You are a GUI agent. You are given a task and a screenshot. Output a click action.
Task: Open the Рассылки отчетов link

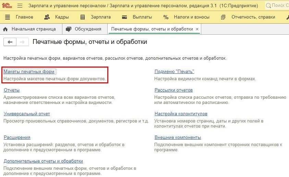173,90
